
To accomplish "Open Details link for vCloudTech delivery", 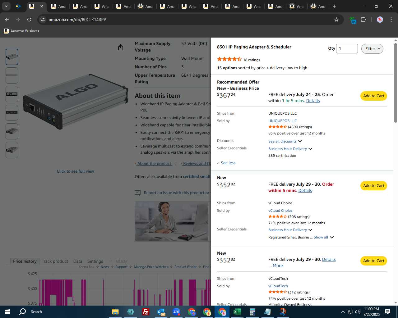I will point(329,259).
